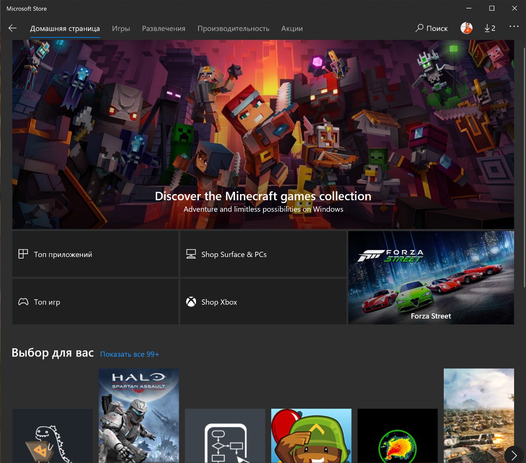Viewport: 526px width, 463px height.
Task: Open downloads and updates indicator
Action: tap(489, 28)
